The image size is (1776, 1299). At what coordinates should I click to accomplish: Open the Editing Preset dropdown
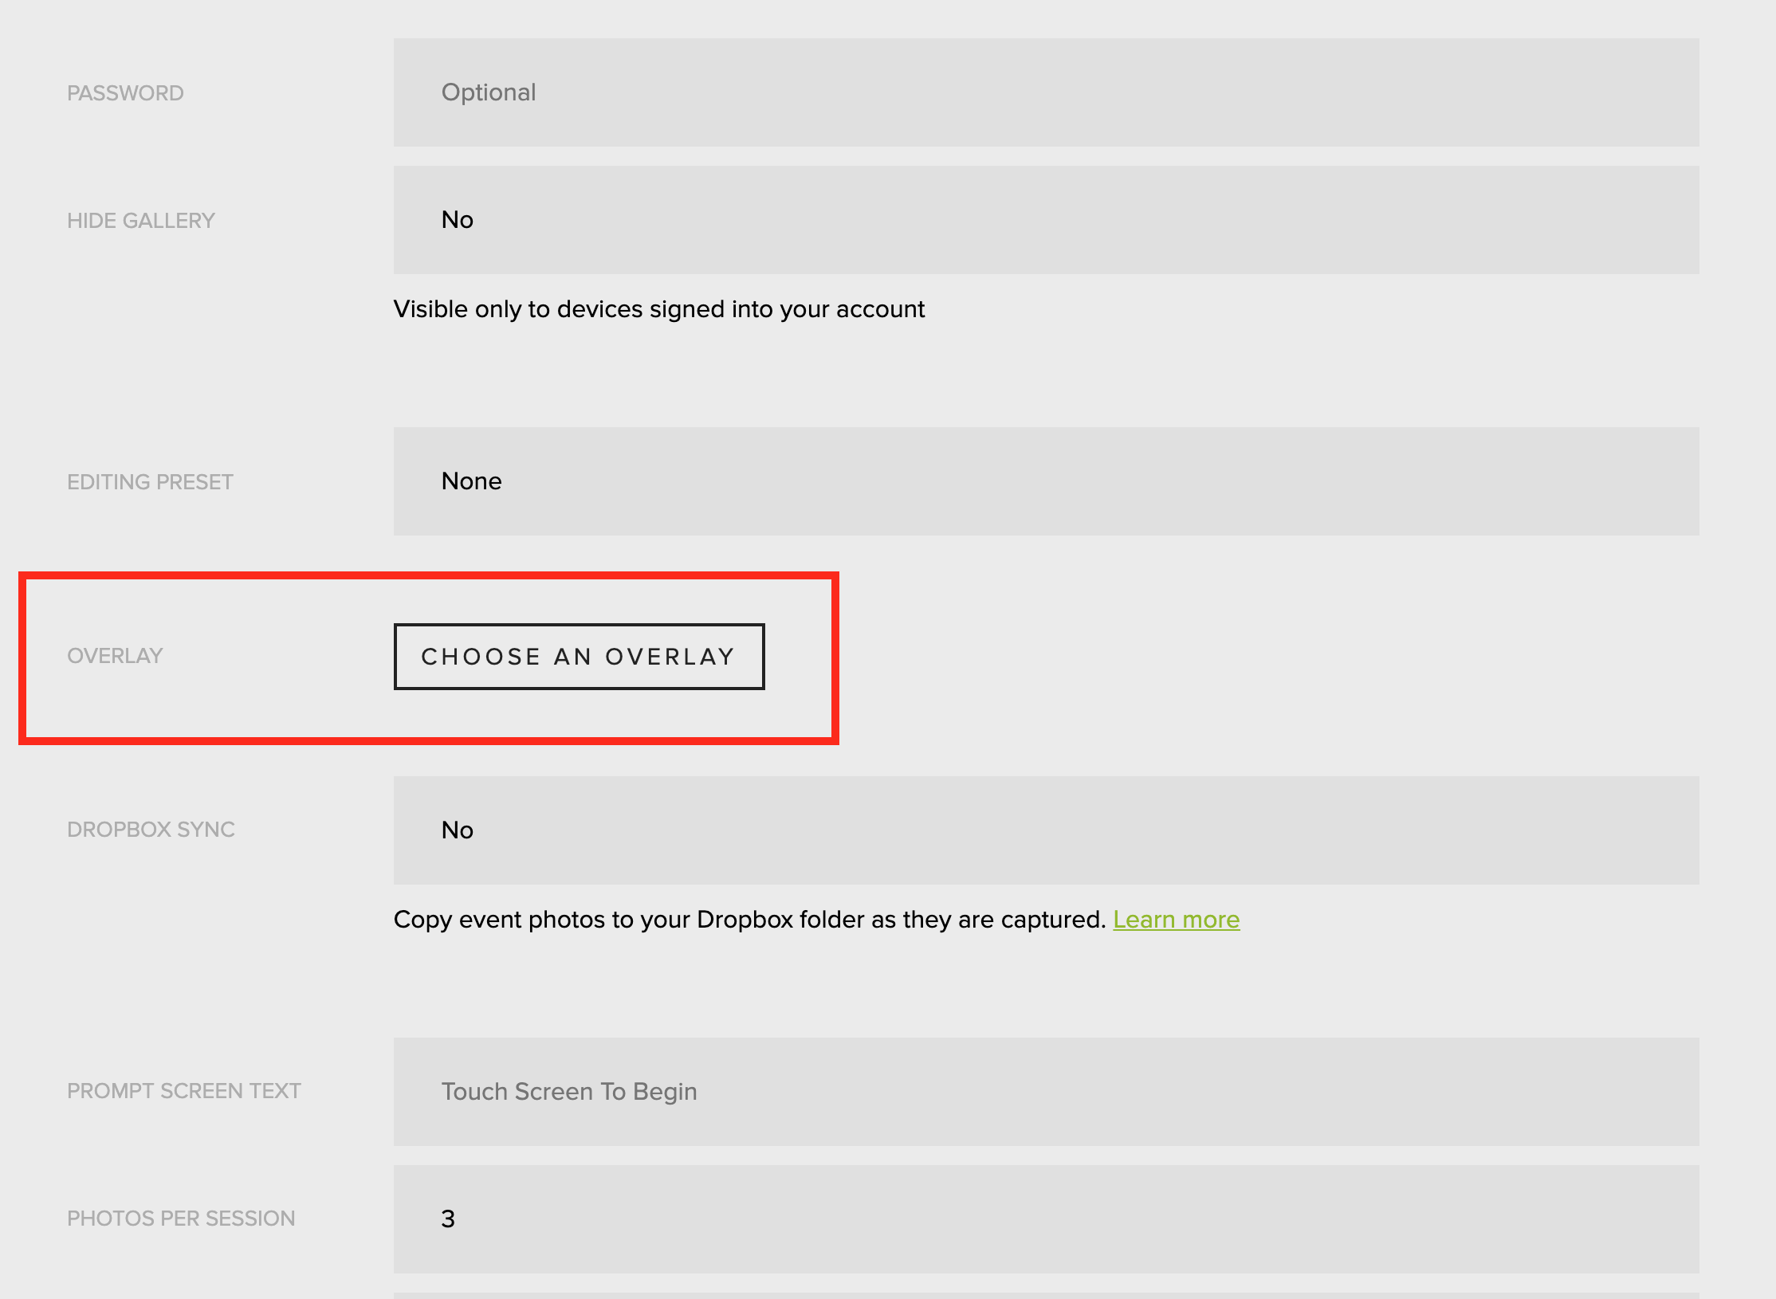1046,481
